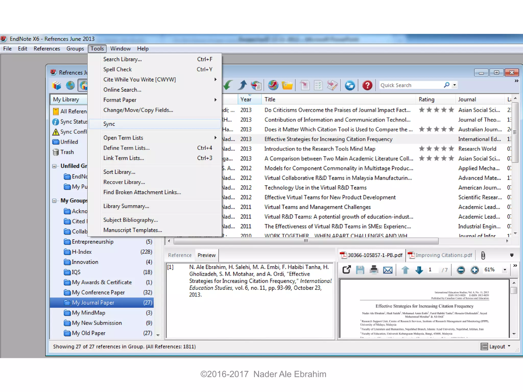523x392 pixels.
Task: Email the PDF using the envelope icon
Action: 388,270
